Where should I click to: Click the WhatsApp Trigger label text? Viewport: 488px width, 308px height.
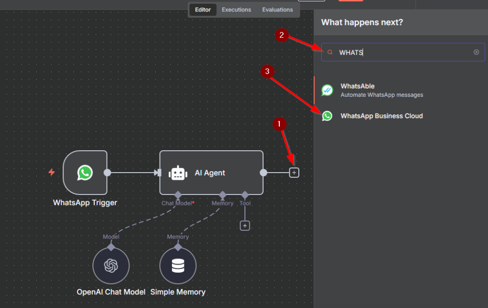[x=85, y=203]
